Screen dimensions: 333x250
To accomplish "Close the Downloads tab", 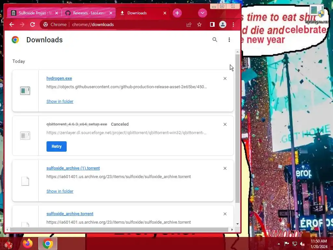I will 165,13.
